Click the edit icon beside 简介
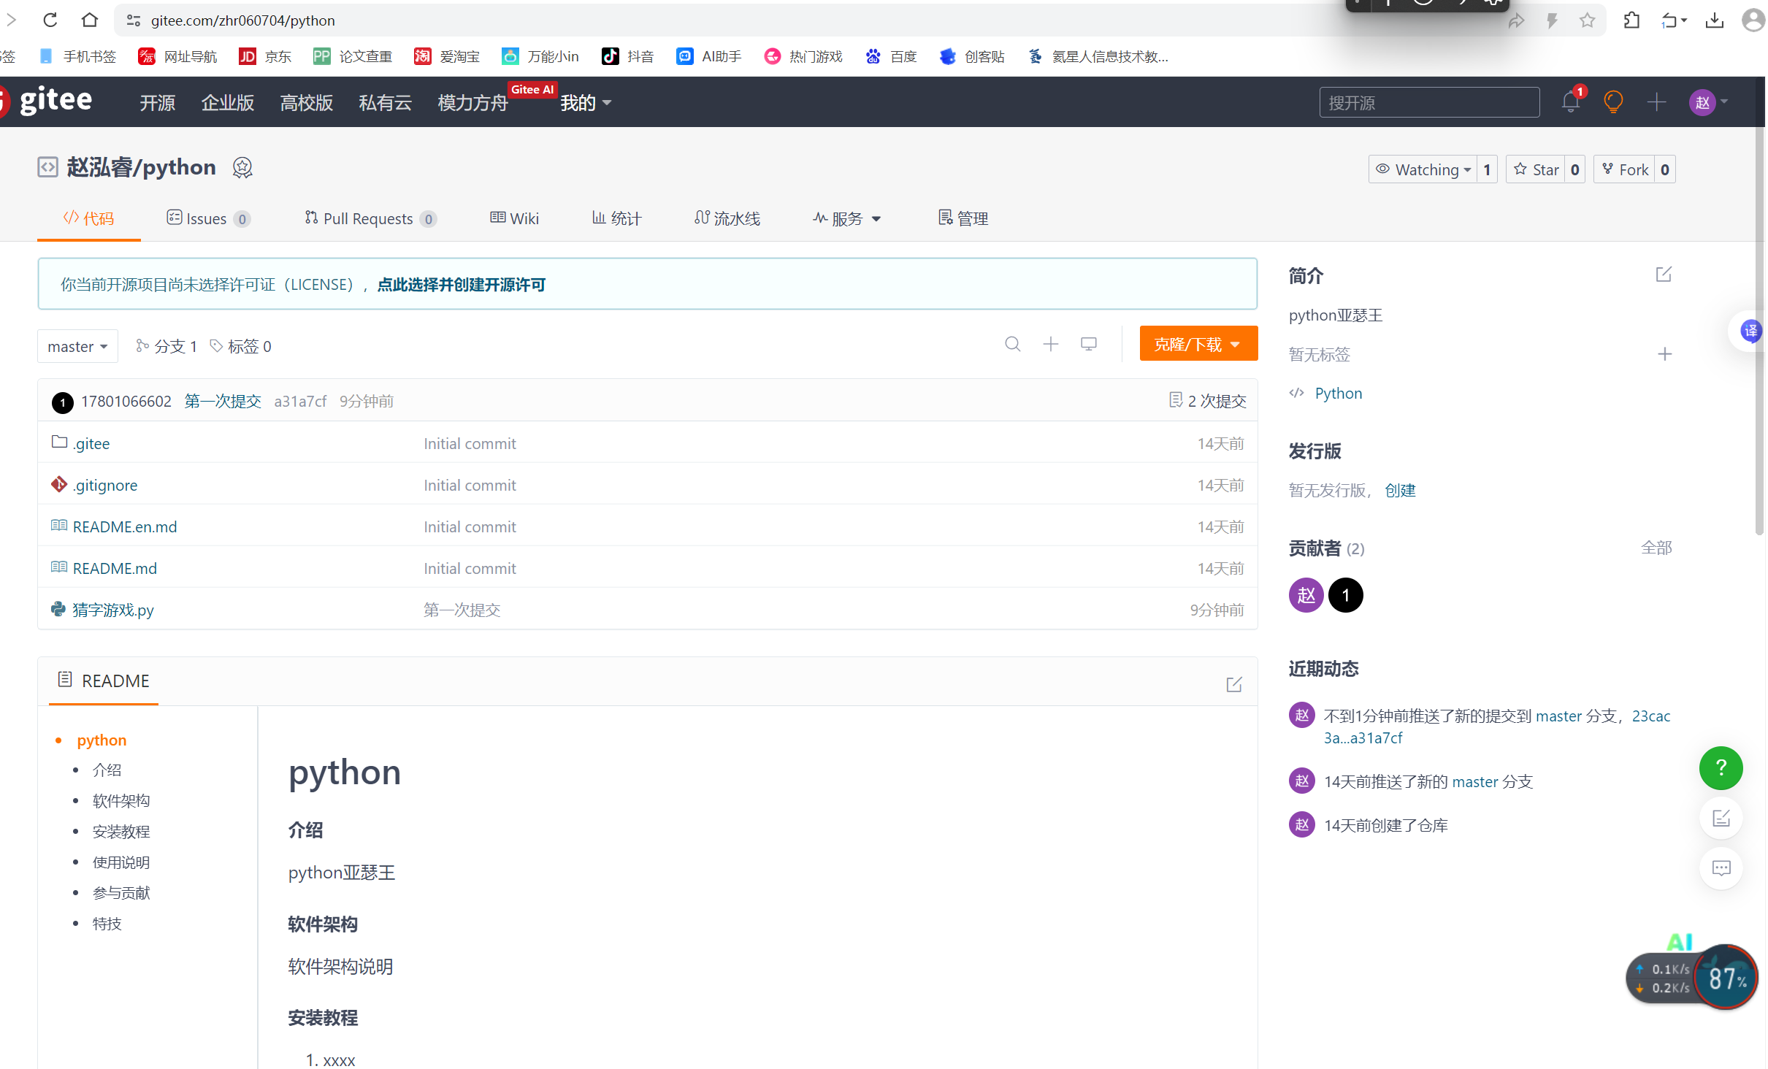Screen dimensions: 1768x1069 1663,275
